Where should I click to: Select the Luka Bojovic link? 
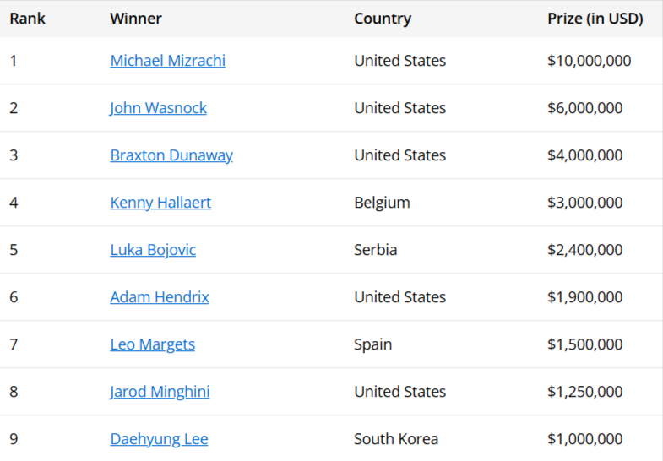tap(153, 250)
